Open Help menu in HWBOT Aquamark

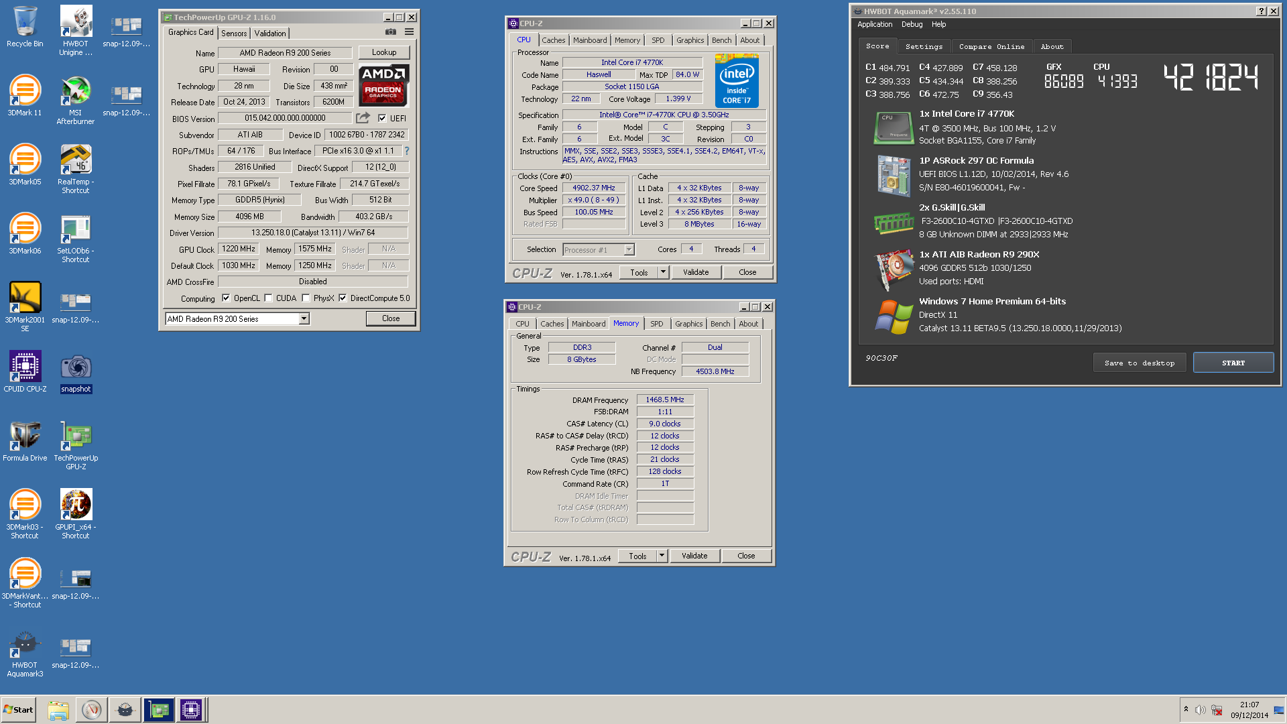click(x=938, y=24)
